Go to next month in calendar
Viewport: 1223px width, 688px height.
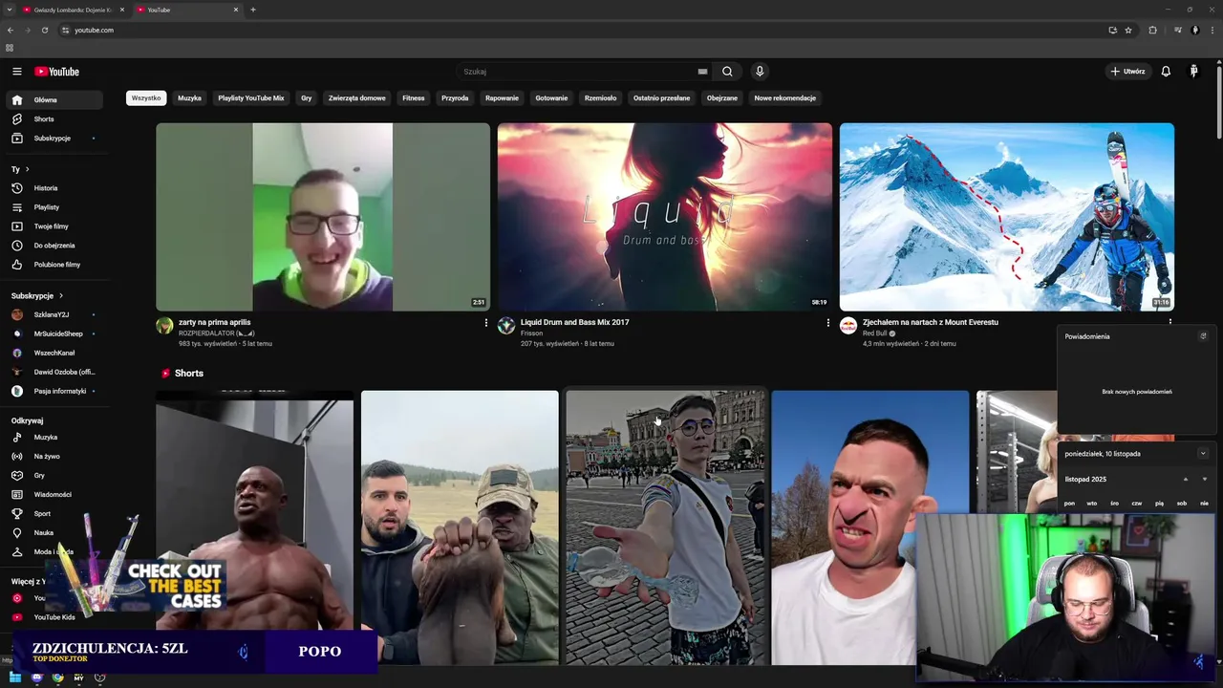coord(1204,479)
